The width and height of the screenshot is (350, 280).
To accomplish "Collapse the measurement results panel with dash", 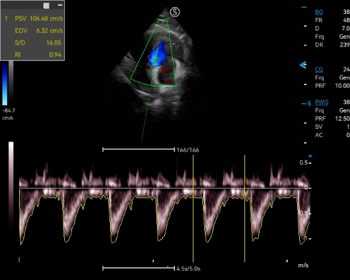I will point(60,5).
